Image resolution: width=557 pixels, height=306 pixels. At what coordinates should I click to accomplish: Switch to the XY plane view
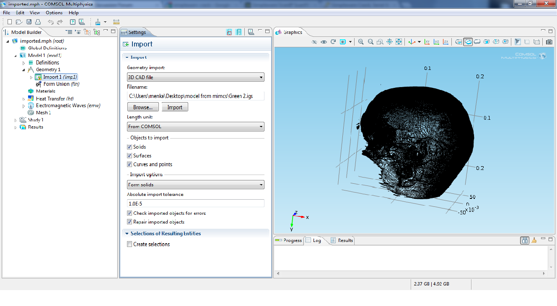[427, 42]
